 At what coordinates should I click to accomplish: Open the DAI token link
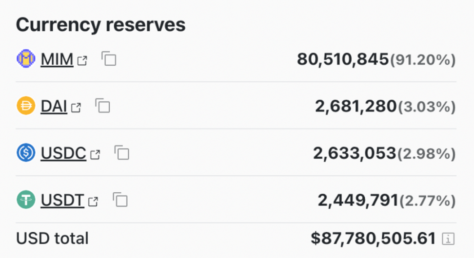pyautogui.click(x=54, y=106)
